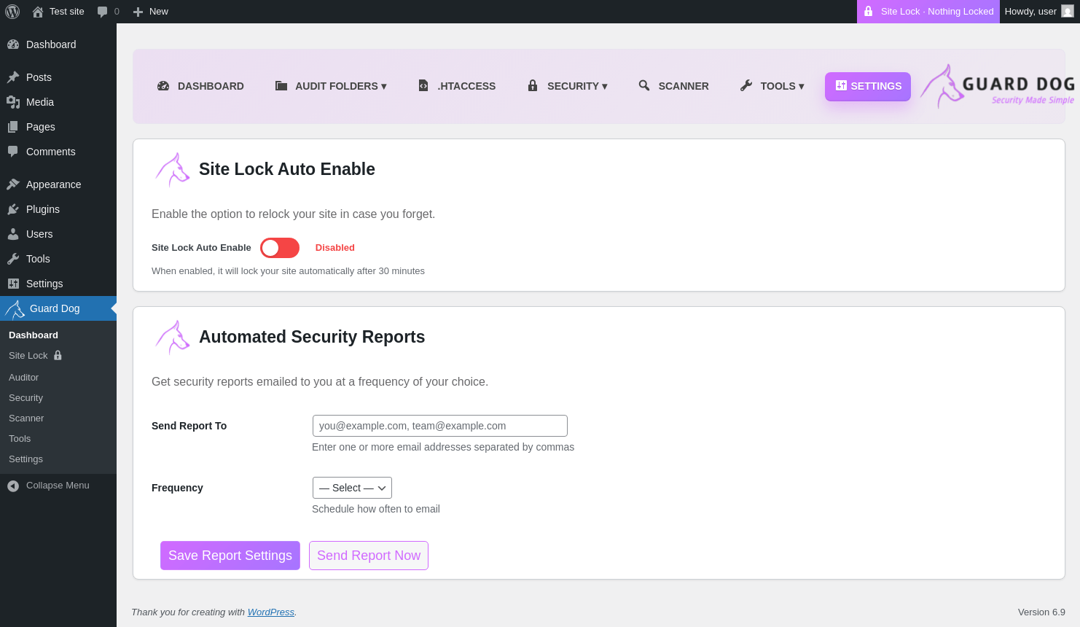Open the Frequency select dropdown
Screen dimensions: 1080x627
[352, 488]
